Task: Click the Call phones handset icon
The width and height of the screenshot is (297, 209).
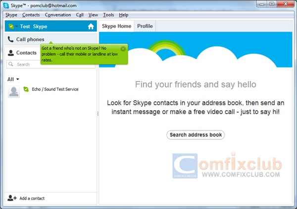Action: point(10,40)
